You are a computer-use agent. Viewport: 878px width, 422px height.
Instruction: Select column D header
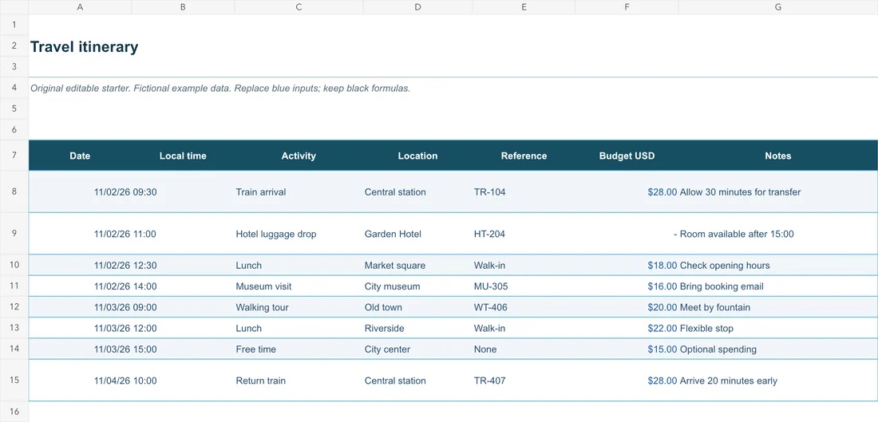click(x=417, y=6)
